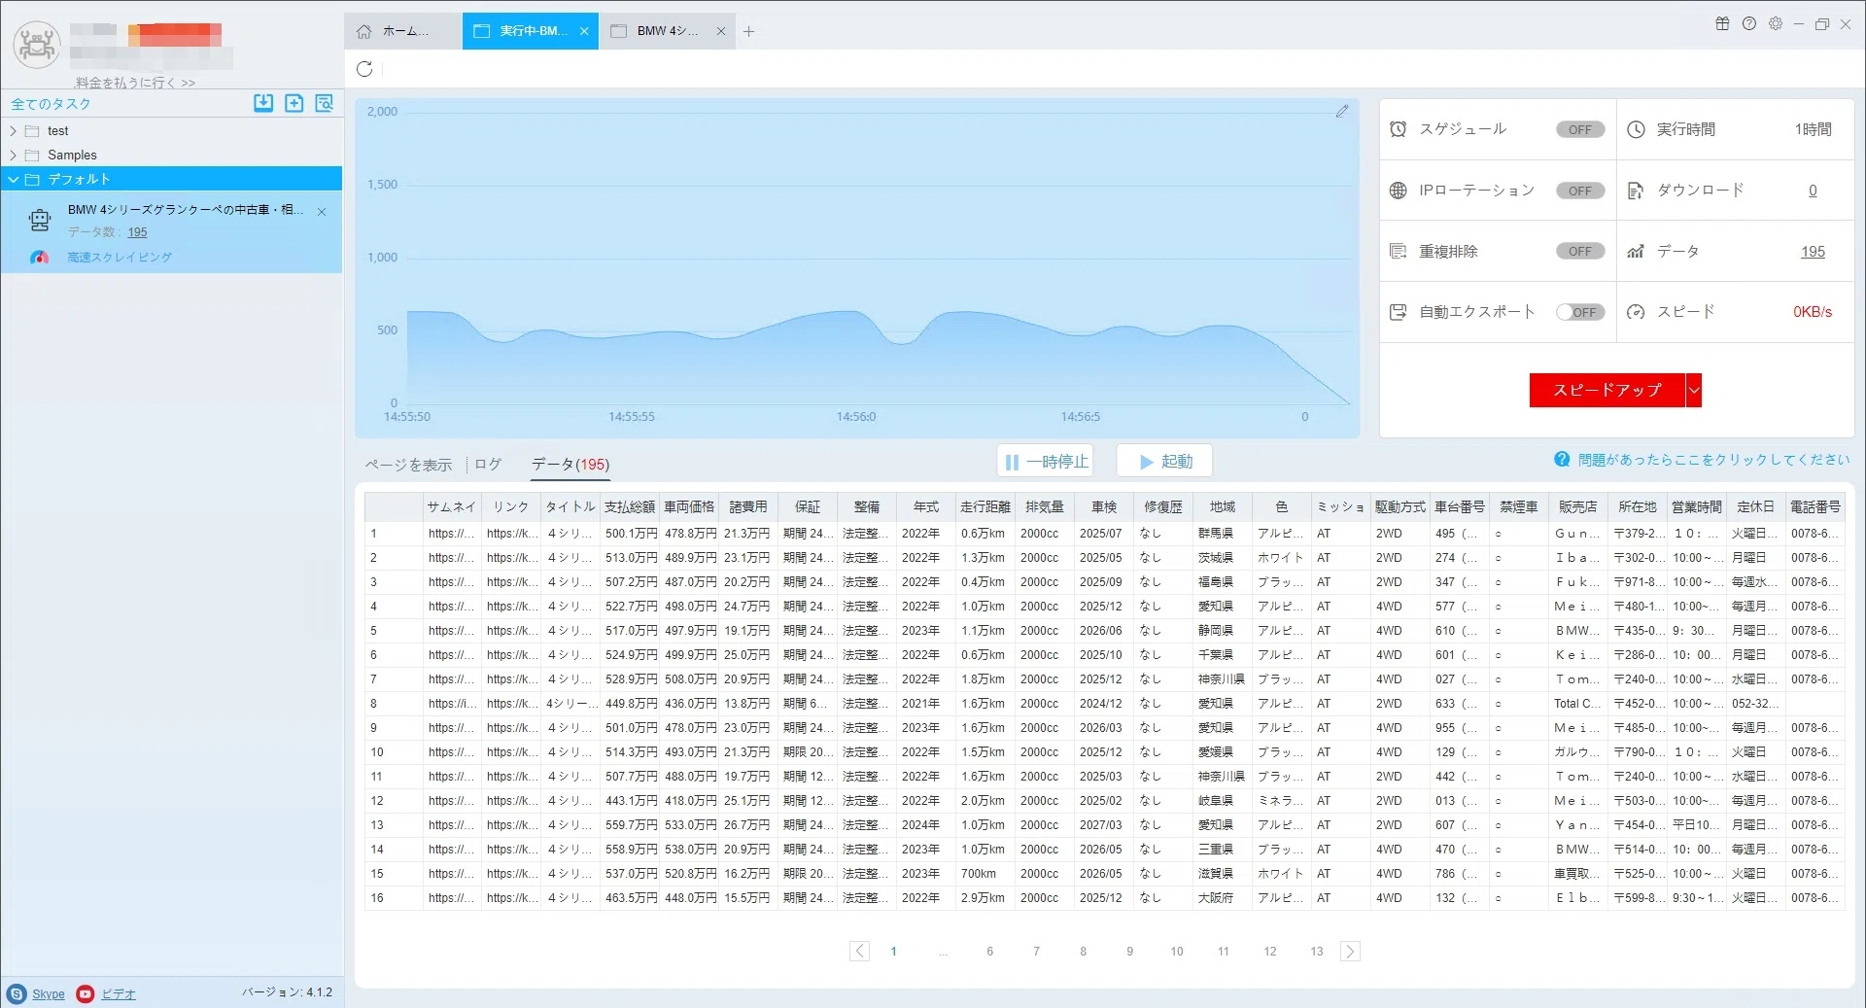Click the blue help icon beside problem link
This screenshot has width=1866, height=1008.
pos(1562,460)
